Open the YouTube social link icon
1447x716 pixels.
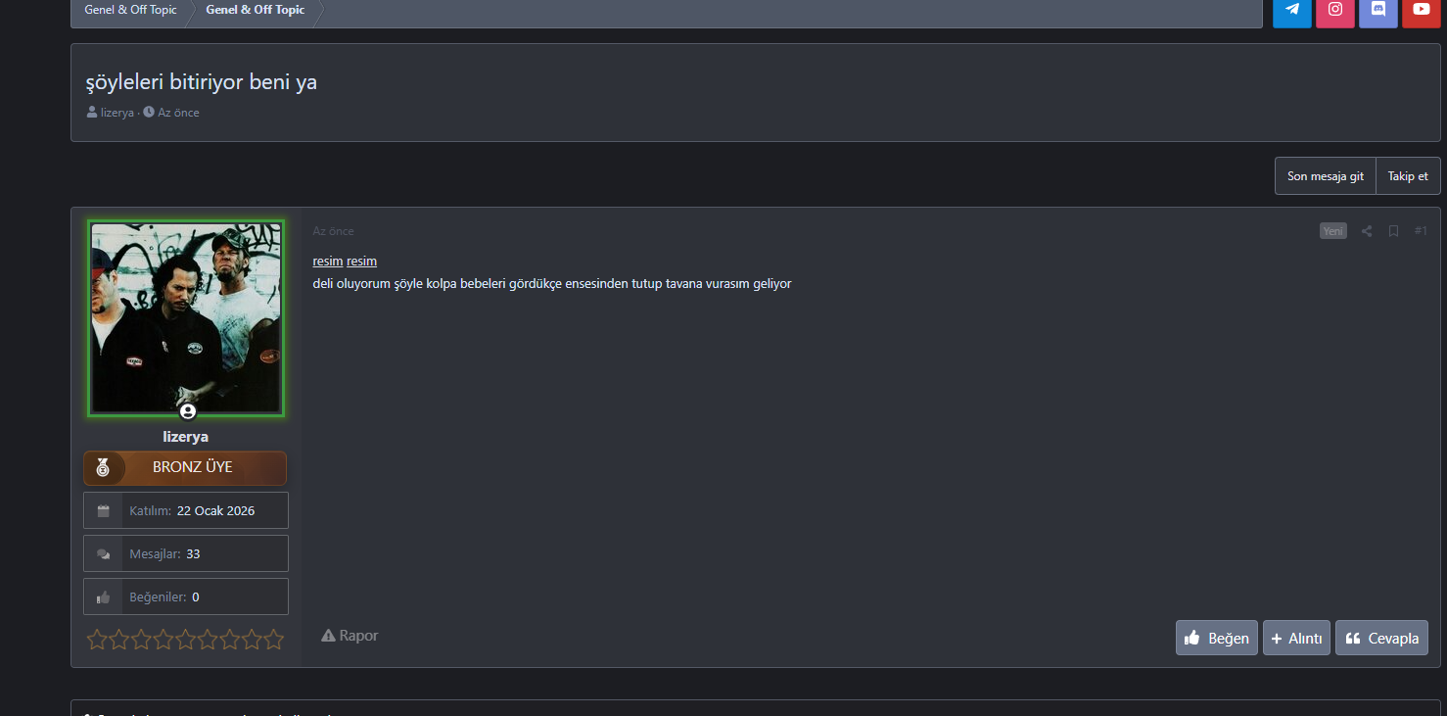(x=1422, y=11)
